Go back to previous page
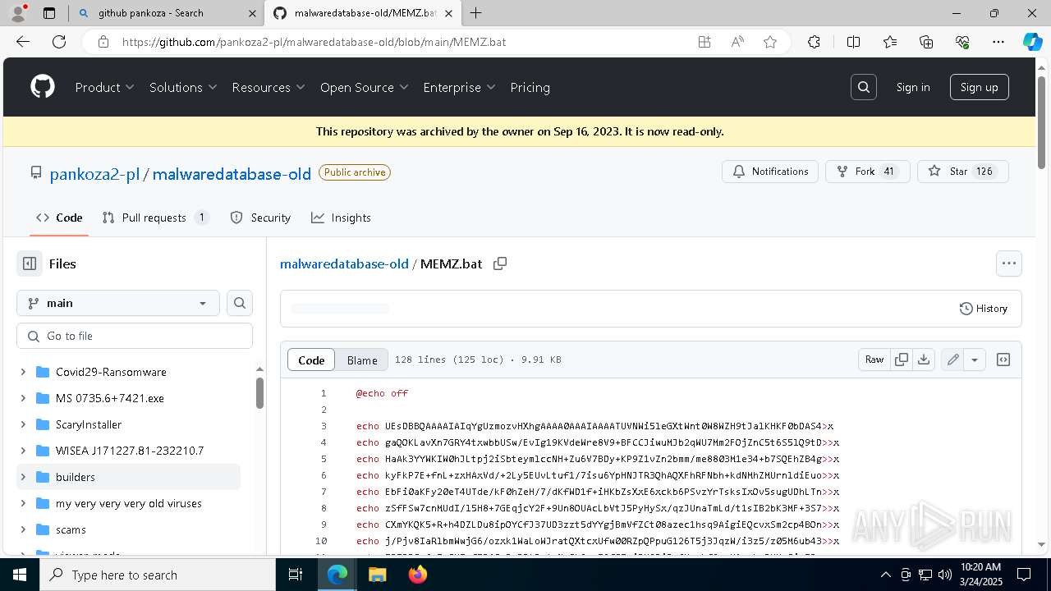This screenshot has width=1051, height=591. pos(22,42)
